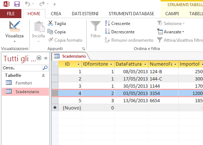The image size is (203, 145).
Task: Sort ascending with Crescente
Action: tap(117, 24)
